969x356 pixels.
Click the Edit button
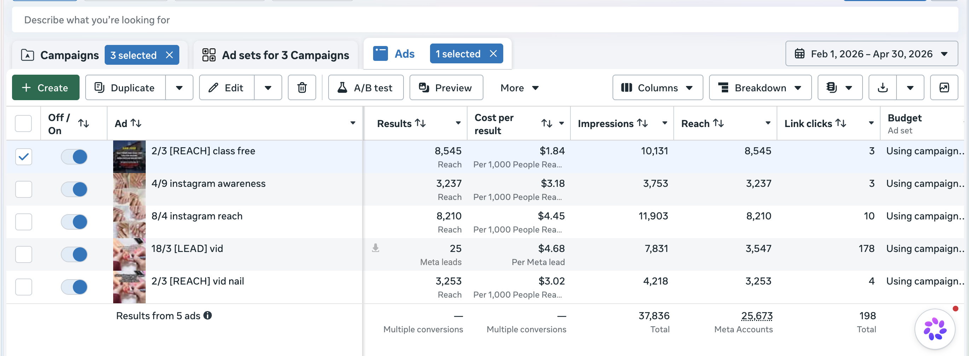pos(227,88)
